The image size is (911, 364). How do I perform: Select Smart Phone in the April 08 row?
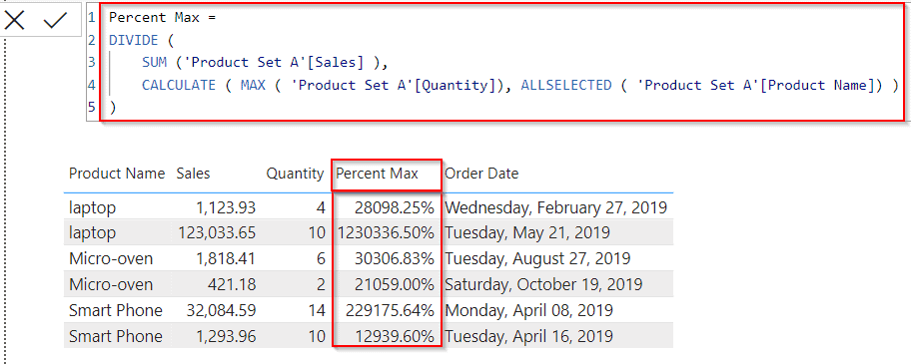tap(116, 310)
